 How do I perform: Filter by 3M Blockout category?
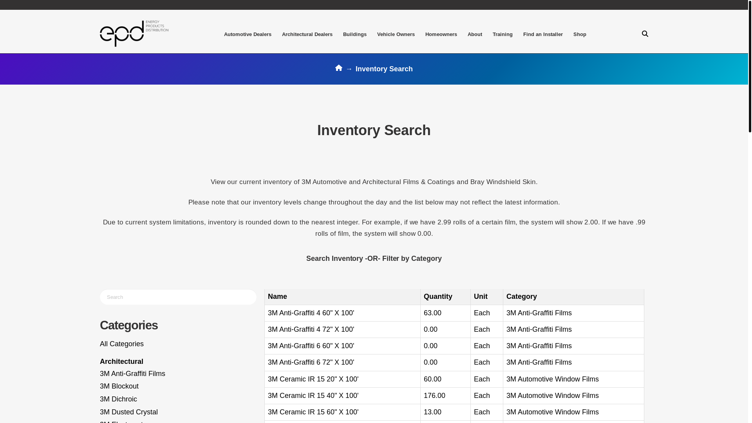119,386
